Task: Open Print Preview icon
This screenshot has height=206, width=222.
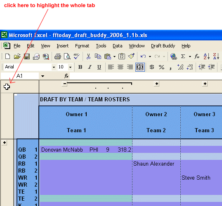Action: pos(67,56)
